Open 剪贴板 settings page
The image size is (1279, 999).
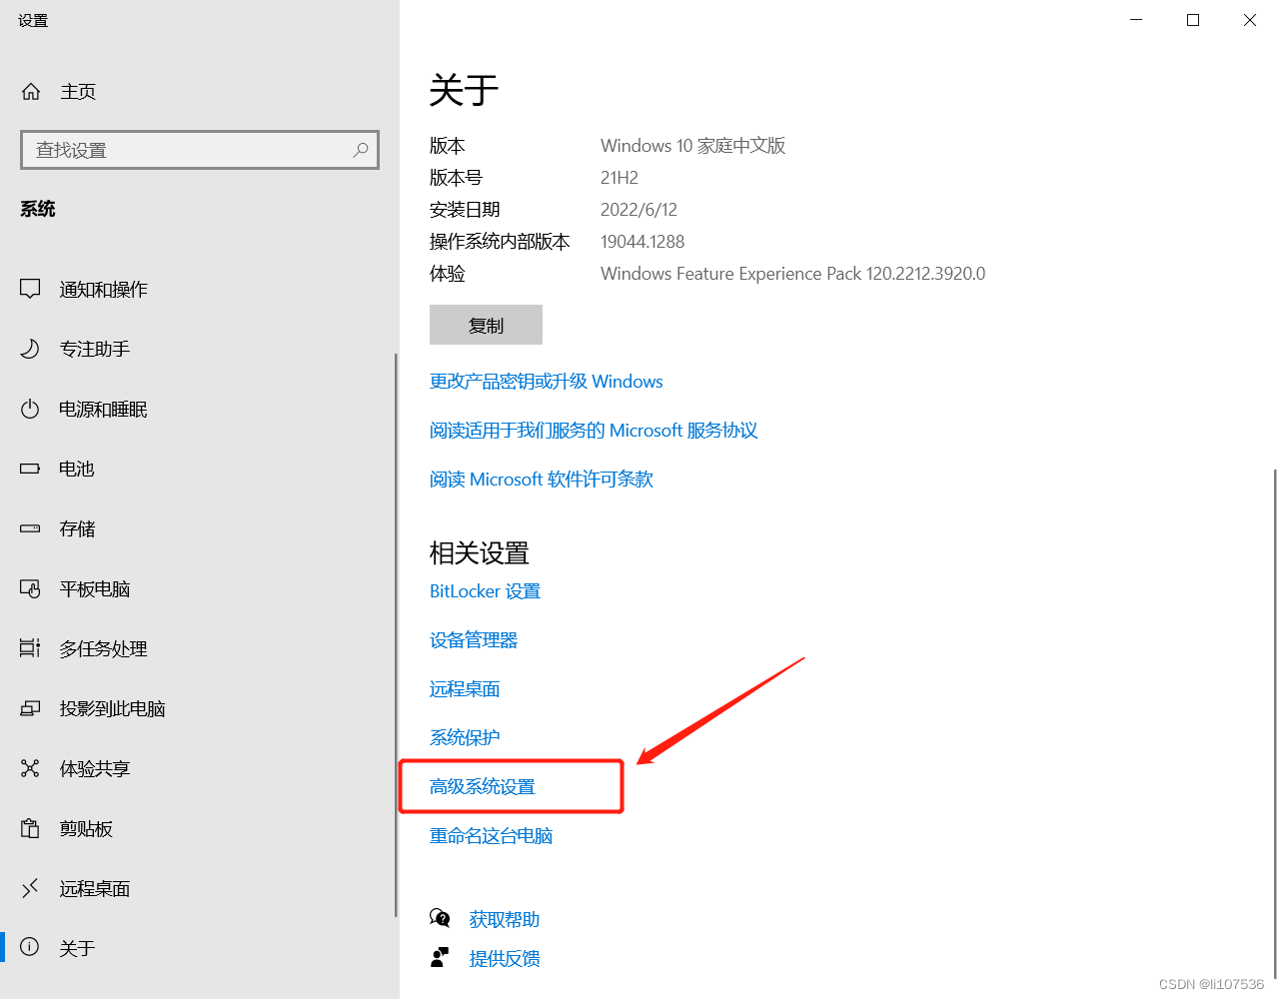(x=198, y=828)
